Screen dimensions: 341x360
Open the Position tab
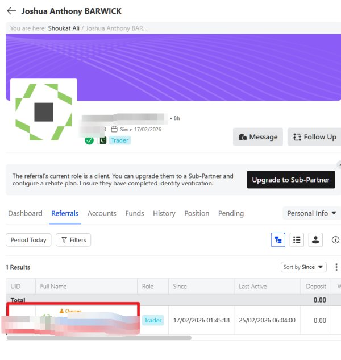point(197,213)
